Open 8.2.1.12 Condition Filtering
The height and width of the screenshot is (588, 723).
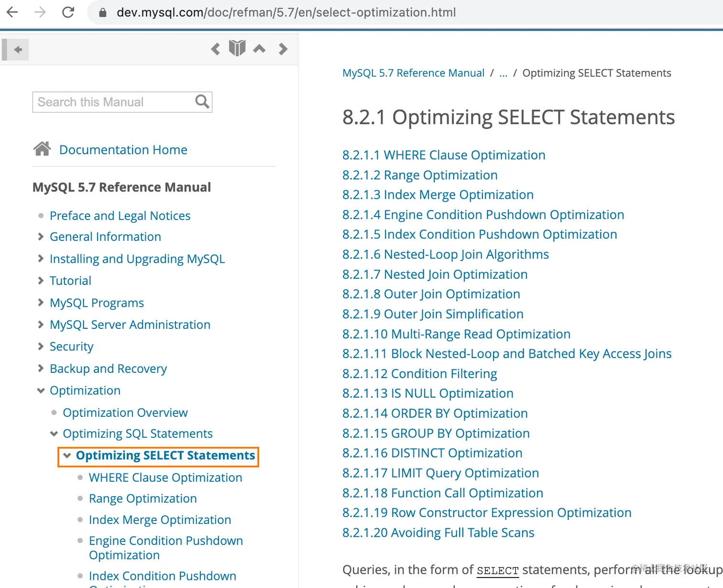pos(420,374)
